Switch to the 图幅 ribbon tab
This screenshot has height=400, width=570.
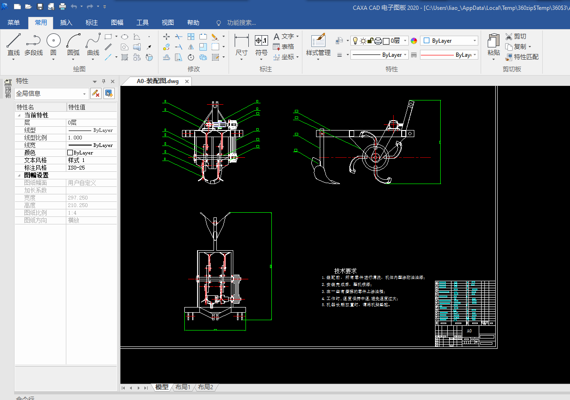click(x=117, y=23)
